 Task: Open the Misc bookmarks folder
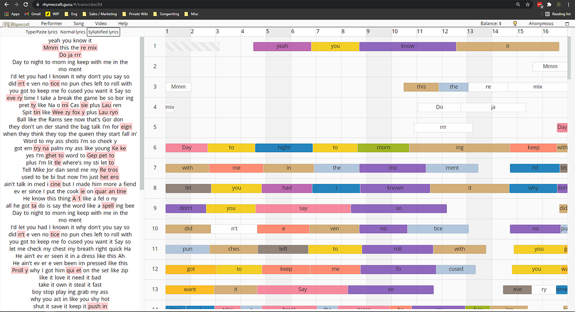tap(191, 14)
